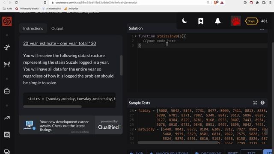The image size is (274, 154).
Task: Open the development career listings ad
Action: tap(64, 126)
